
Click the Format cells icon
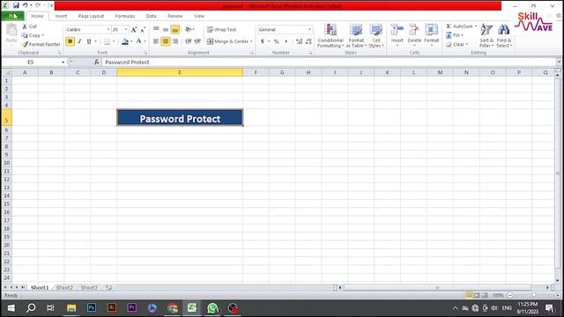tap(431, 30)
